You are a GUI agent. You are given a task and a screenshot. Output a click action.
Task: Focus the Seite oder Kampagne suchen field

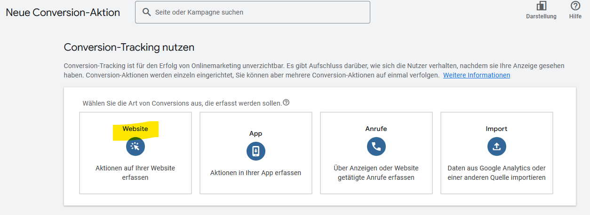coord(253,12)
